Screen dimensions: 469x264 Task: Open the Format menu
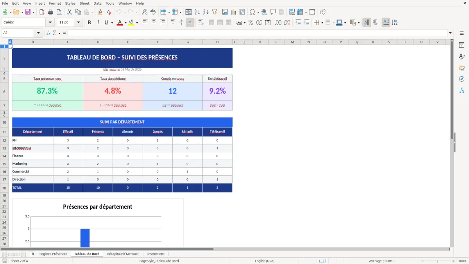(x=55, y=3)
